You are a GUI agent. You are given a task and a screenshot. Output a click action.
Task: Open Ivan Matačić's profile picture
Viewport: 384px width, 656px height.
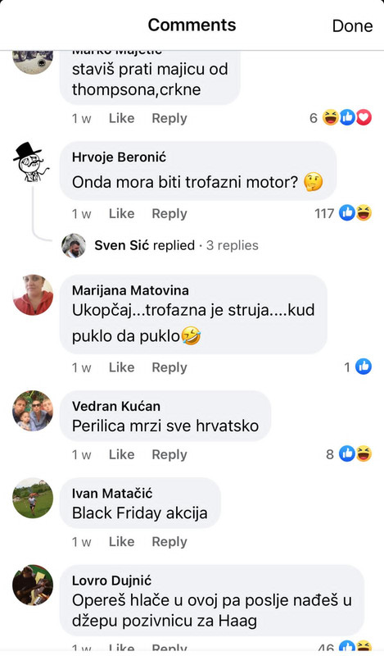click(33, 498)
